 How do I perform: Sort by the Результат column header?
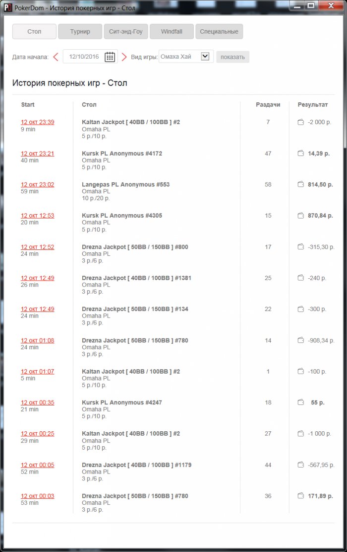point(312,105)
